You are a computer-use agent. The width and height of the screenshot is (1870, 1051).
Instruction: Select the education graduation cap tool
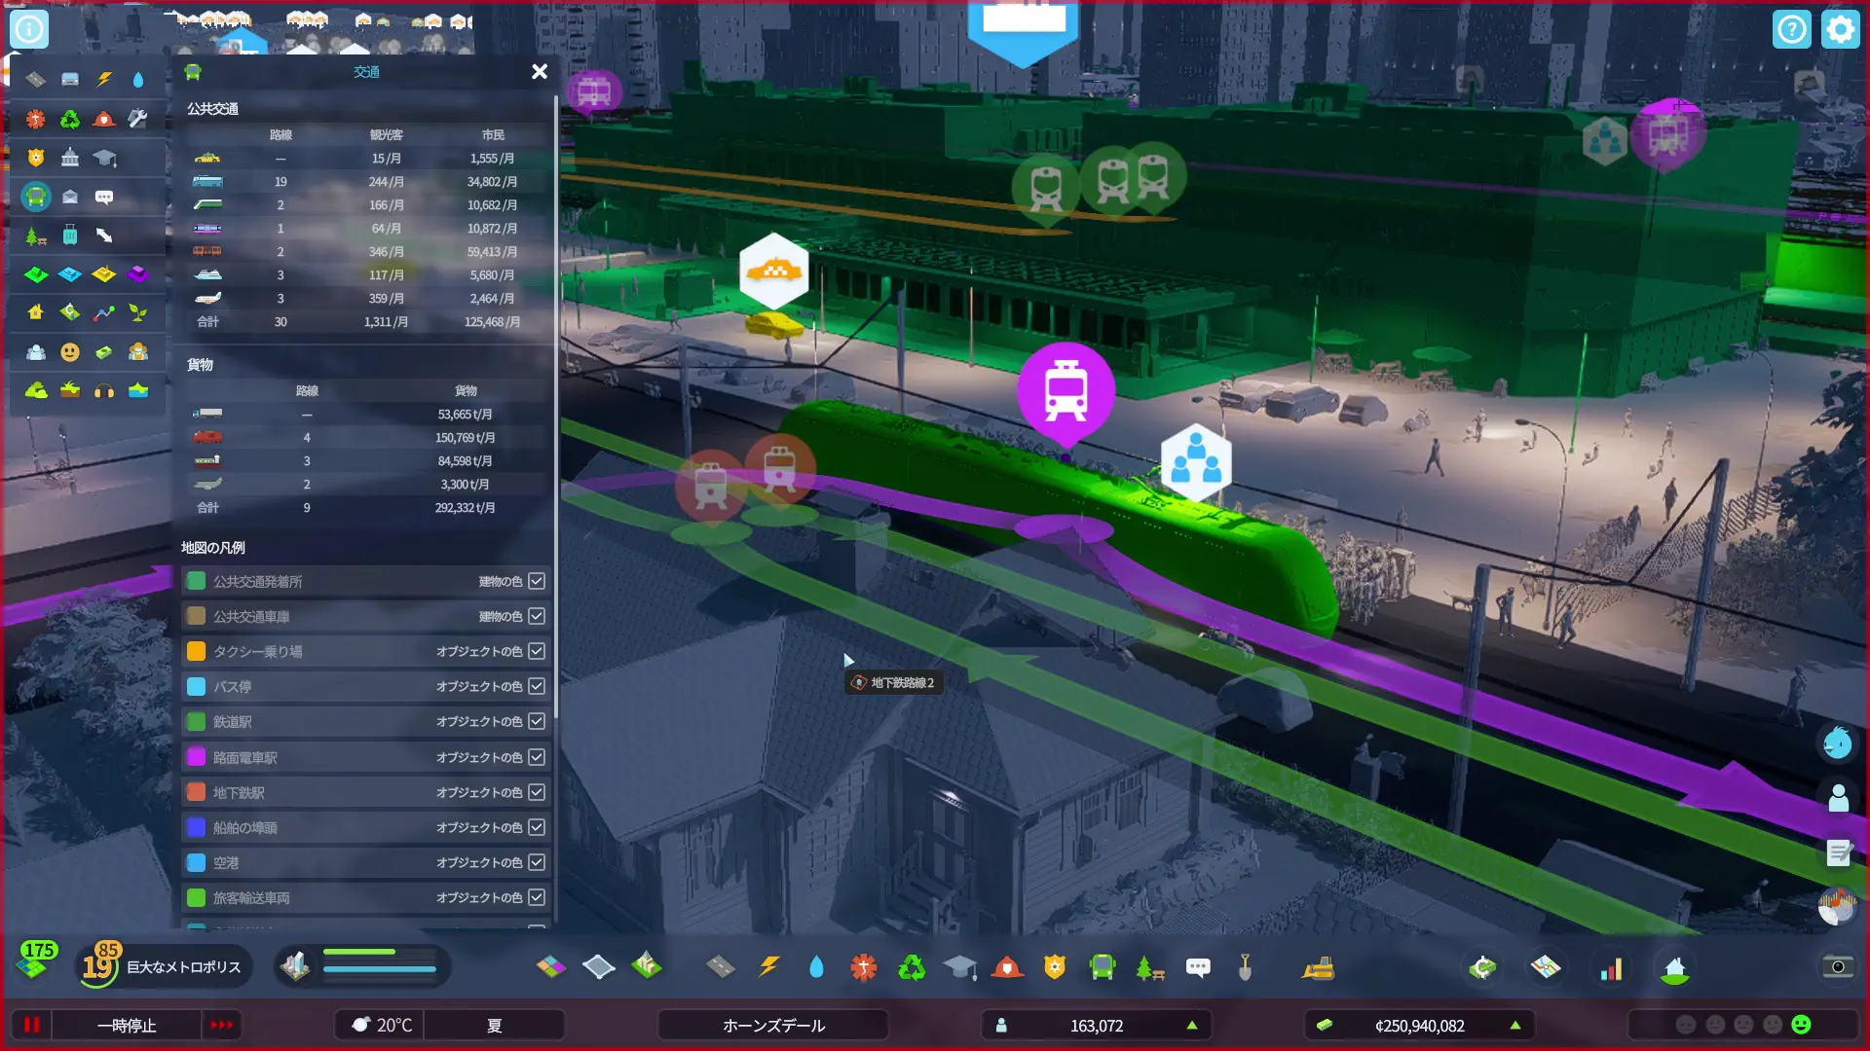point(959,966)
